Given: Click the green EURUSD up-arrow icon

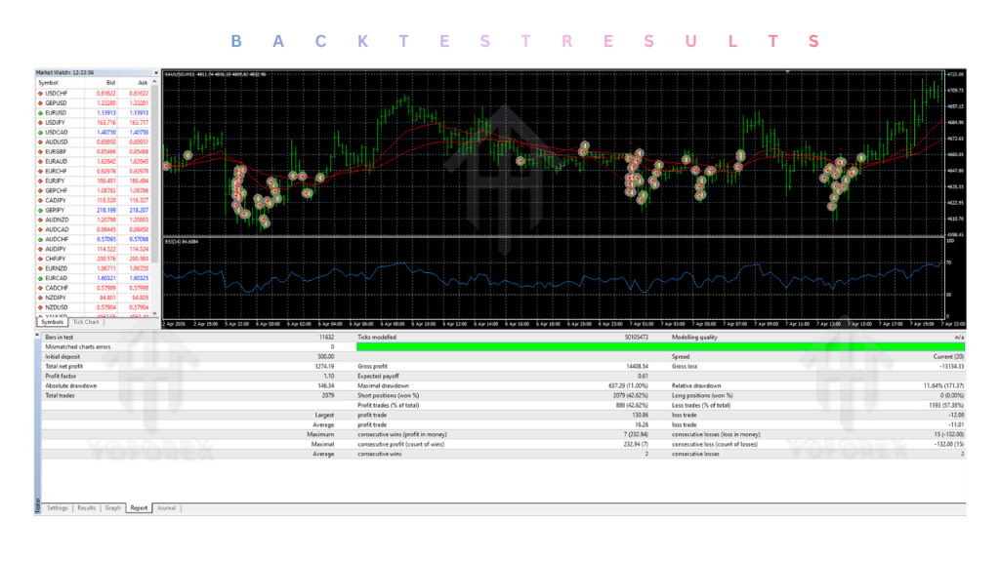Looking at the screenshot, I should [x=41, y=113].
